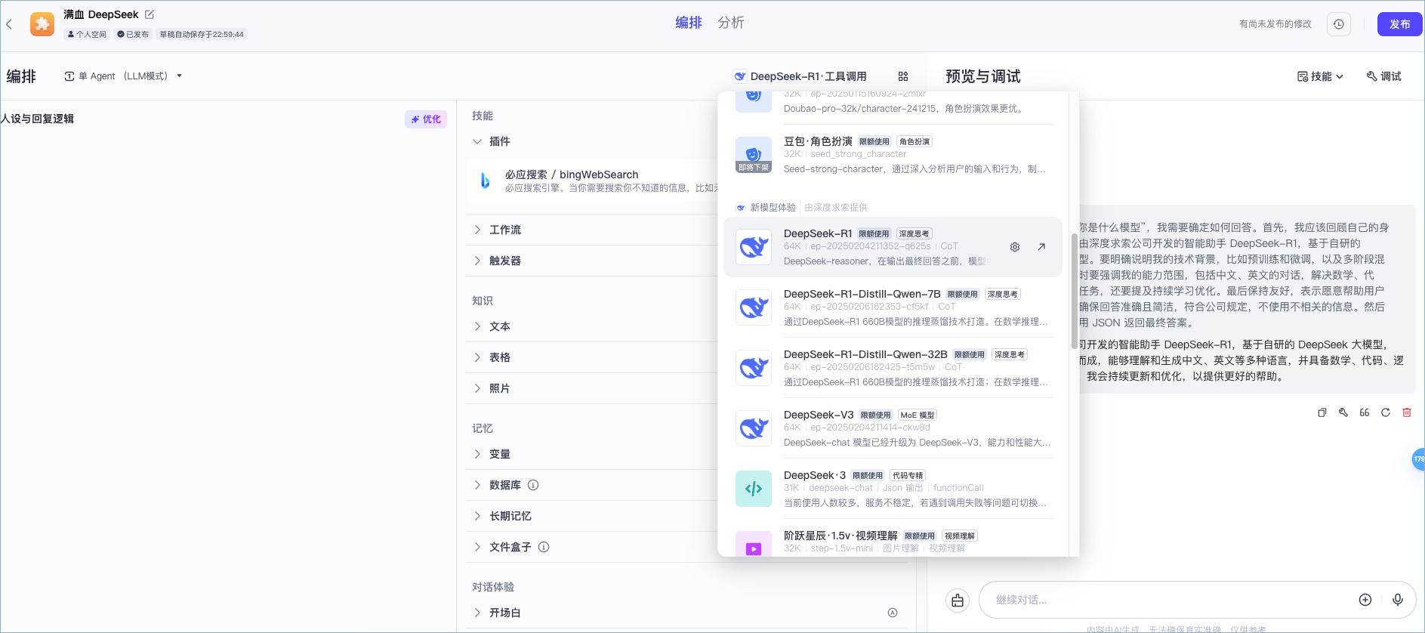1425x633 pixels.
Task: Click the microphone voice input icon
Action: [x=1398, y=600]
